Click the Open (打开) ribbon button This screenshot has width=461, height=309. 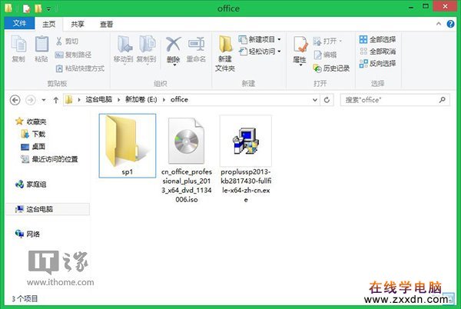point(327,42)
